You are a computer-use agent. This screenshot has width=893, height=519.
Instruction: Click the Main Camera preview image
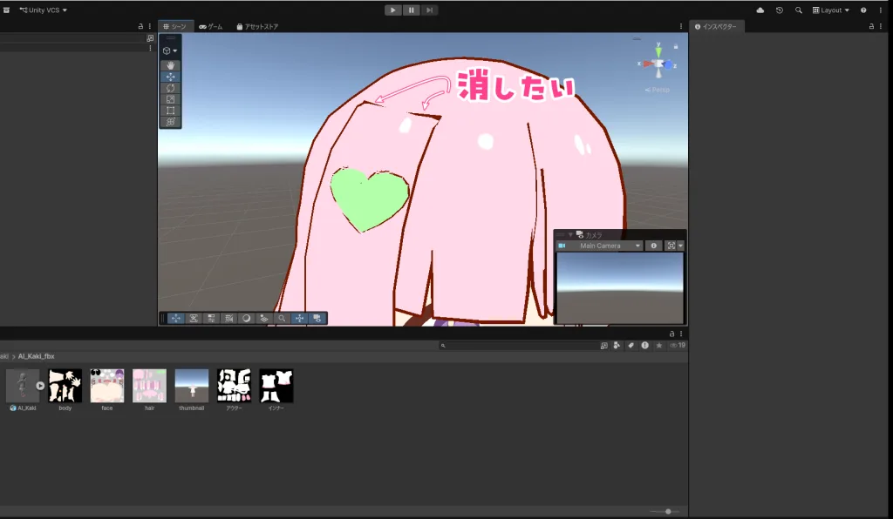(620, 288)
